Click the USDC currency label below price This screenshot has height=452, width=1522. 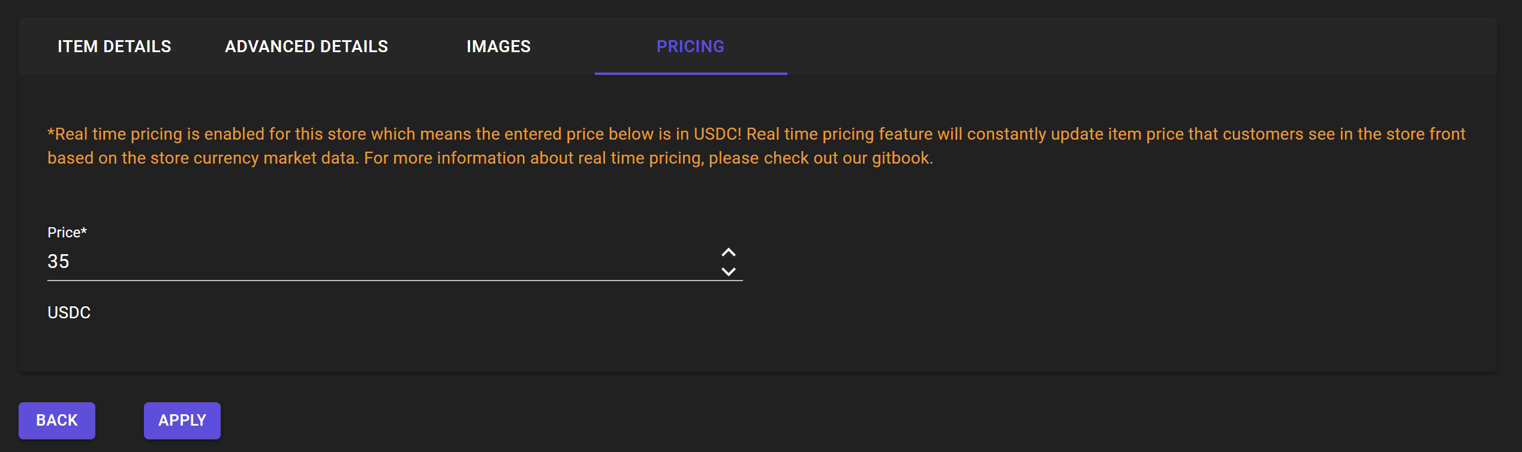(x=69, y=313)
